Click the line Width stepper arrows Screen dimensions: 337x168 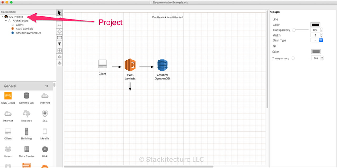[x=321, y=35]
